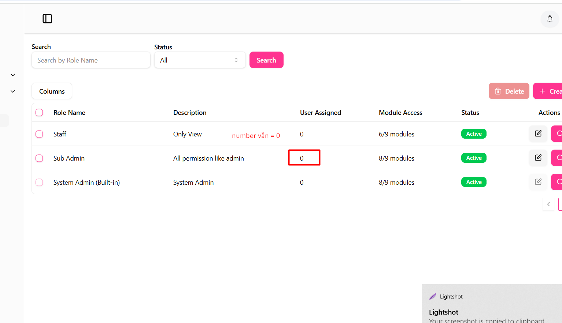Tick the select-all checkbox in table header
This screenshot has height=323, width=562.
click(39, 113)
